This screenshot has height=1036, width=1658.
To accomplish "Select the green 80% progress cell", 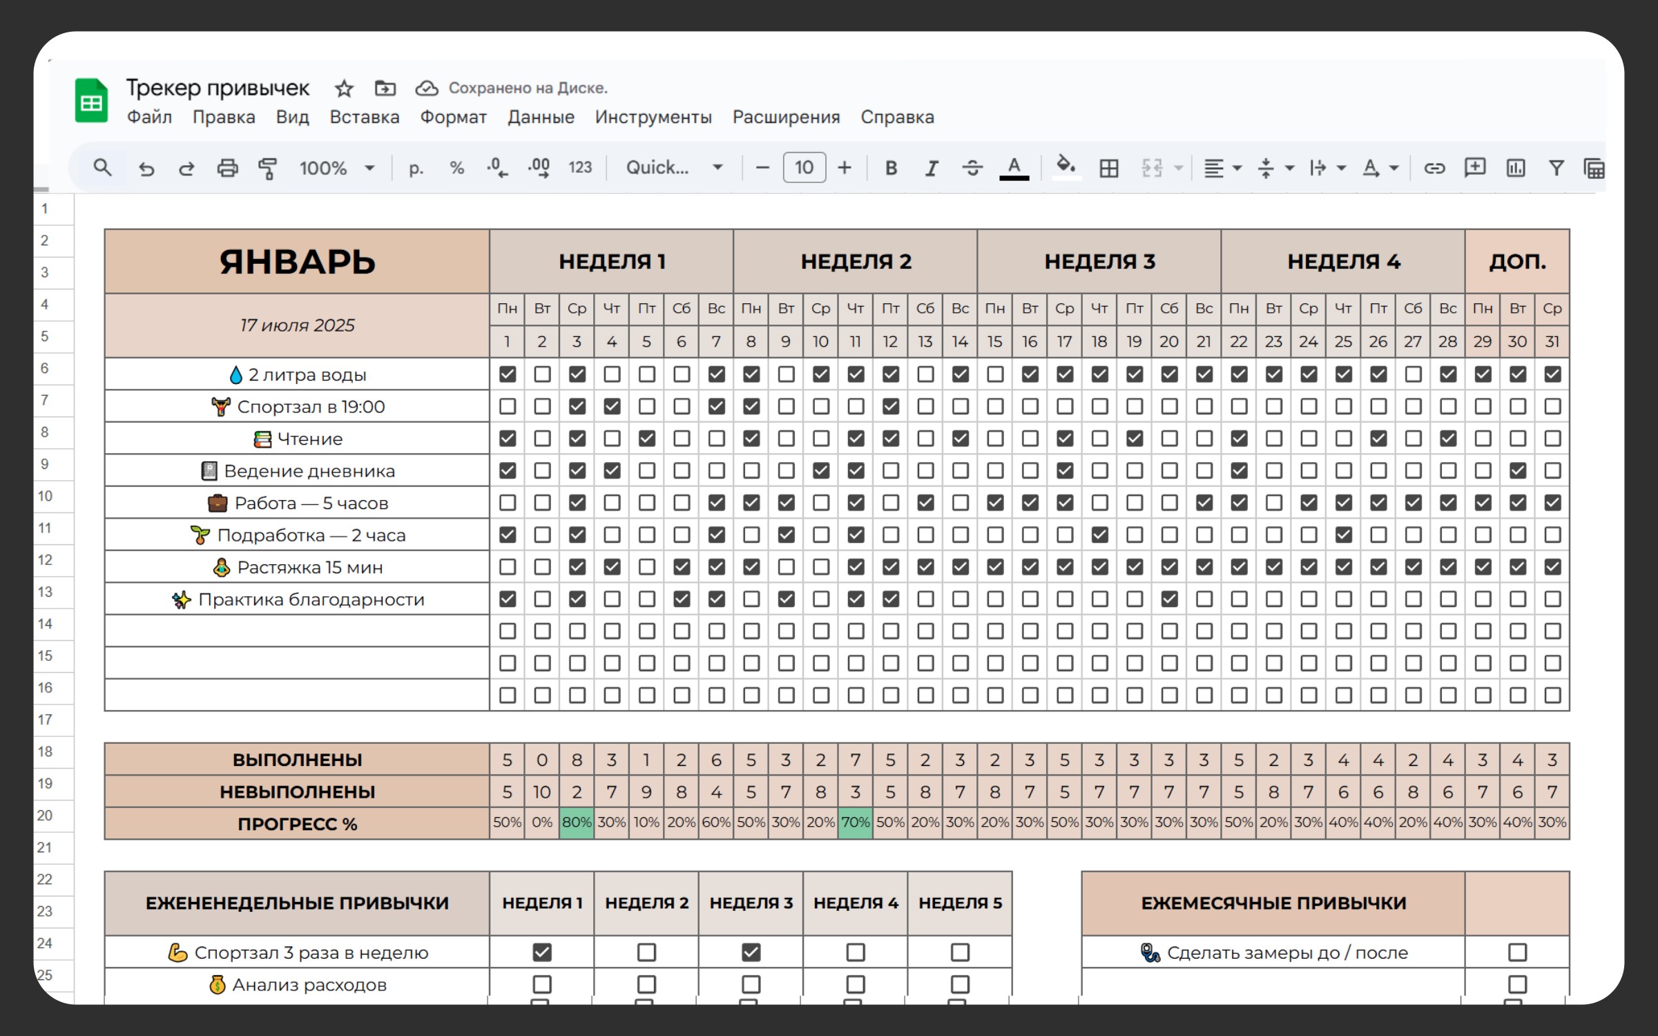I will (577, 823).
